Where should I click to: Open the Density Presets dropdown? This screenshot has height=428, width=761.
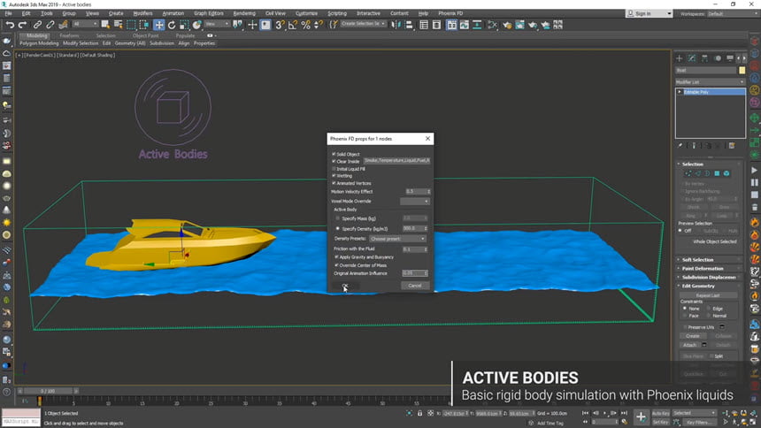click(397, 239)
